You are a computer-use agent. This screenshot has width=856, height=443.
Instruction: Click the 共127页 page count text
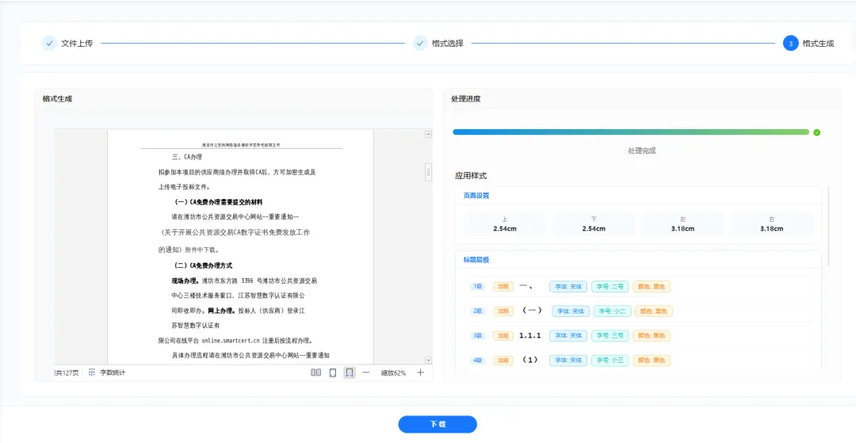click(x=67, y=372)
